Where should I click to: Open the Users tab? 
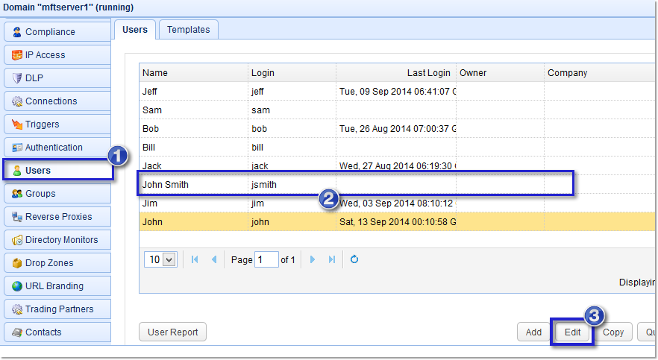135,30
